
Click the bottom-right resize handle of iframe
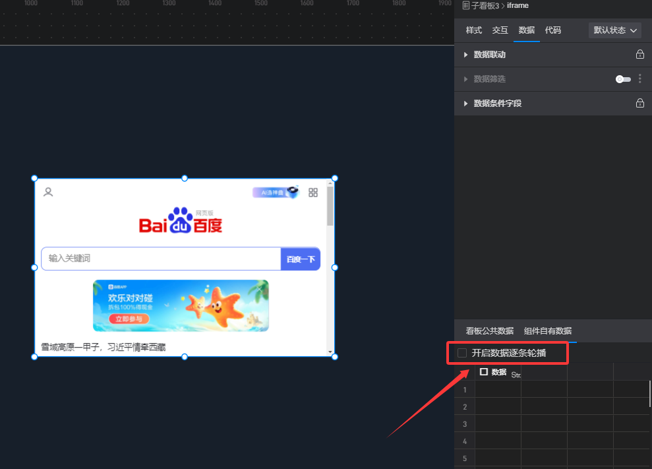[x=335, y=357]
